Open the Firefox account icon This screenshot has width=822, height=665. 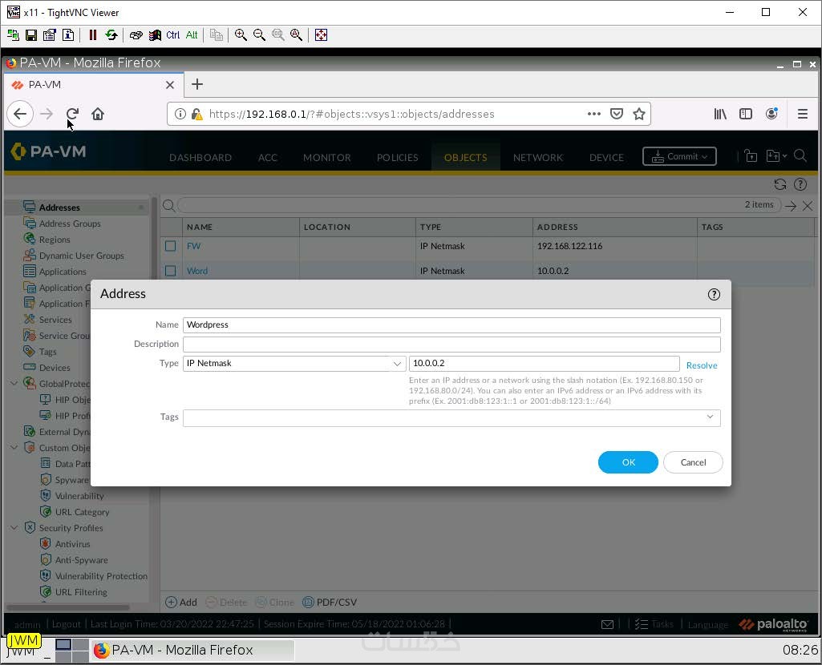coord(771,114)
